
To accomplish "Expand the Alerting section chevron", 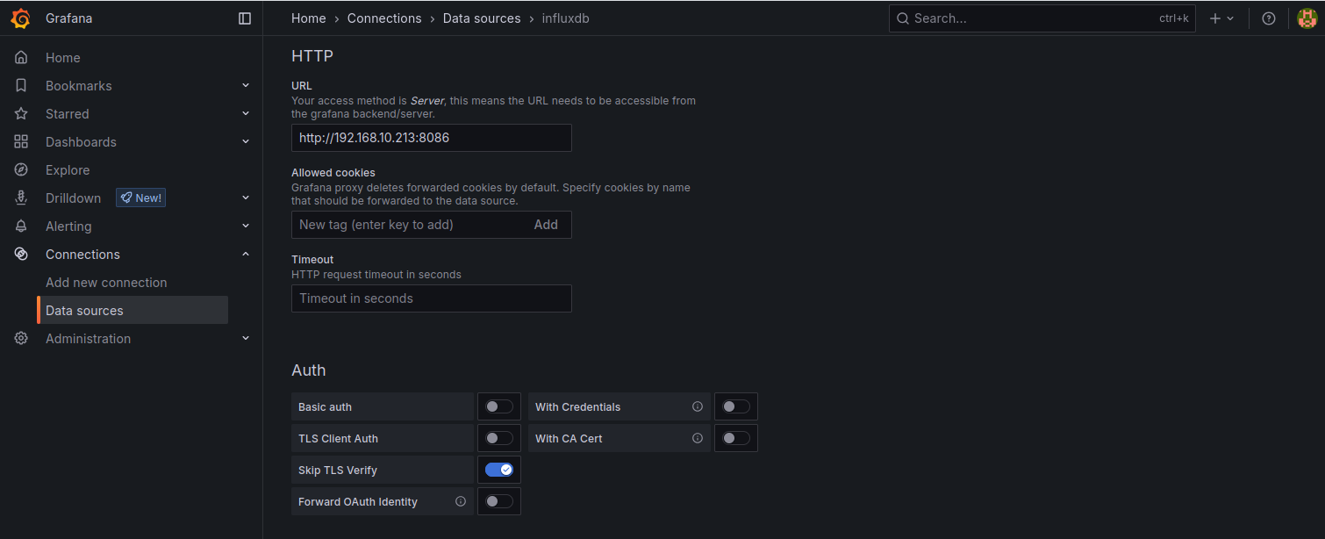I will click(246, 226).
